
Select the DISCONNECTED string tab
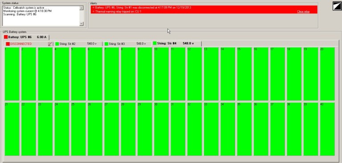pyautogui.click(x=28, y=44)
